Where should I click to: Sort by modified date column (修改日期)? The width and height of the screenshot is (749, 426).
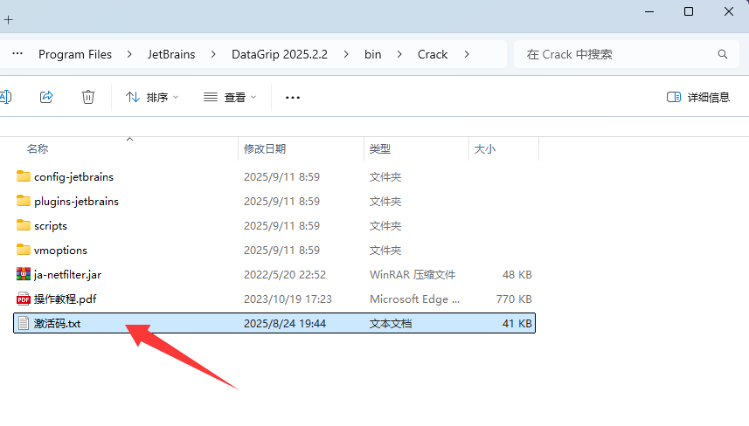click(x=265, y=148)
